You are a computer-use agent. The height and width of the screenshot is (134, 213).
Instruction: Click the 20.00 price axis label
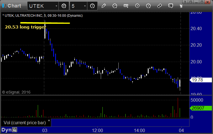(196, 62)
